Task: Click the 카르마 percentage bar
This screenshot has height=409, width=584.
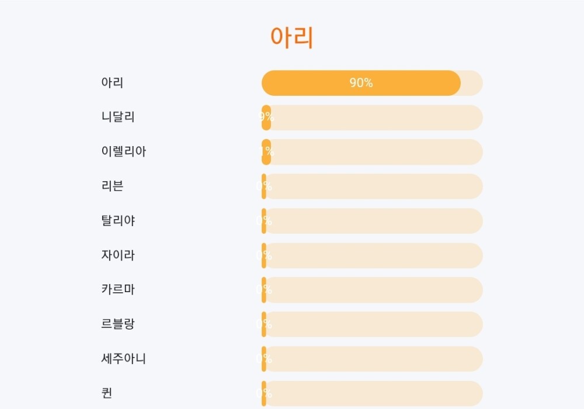Action: pyautogui.click(x=372, y=290)
